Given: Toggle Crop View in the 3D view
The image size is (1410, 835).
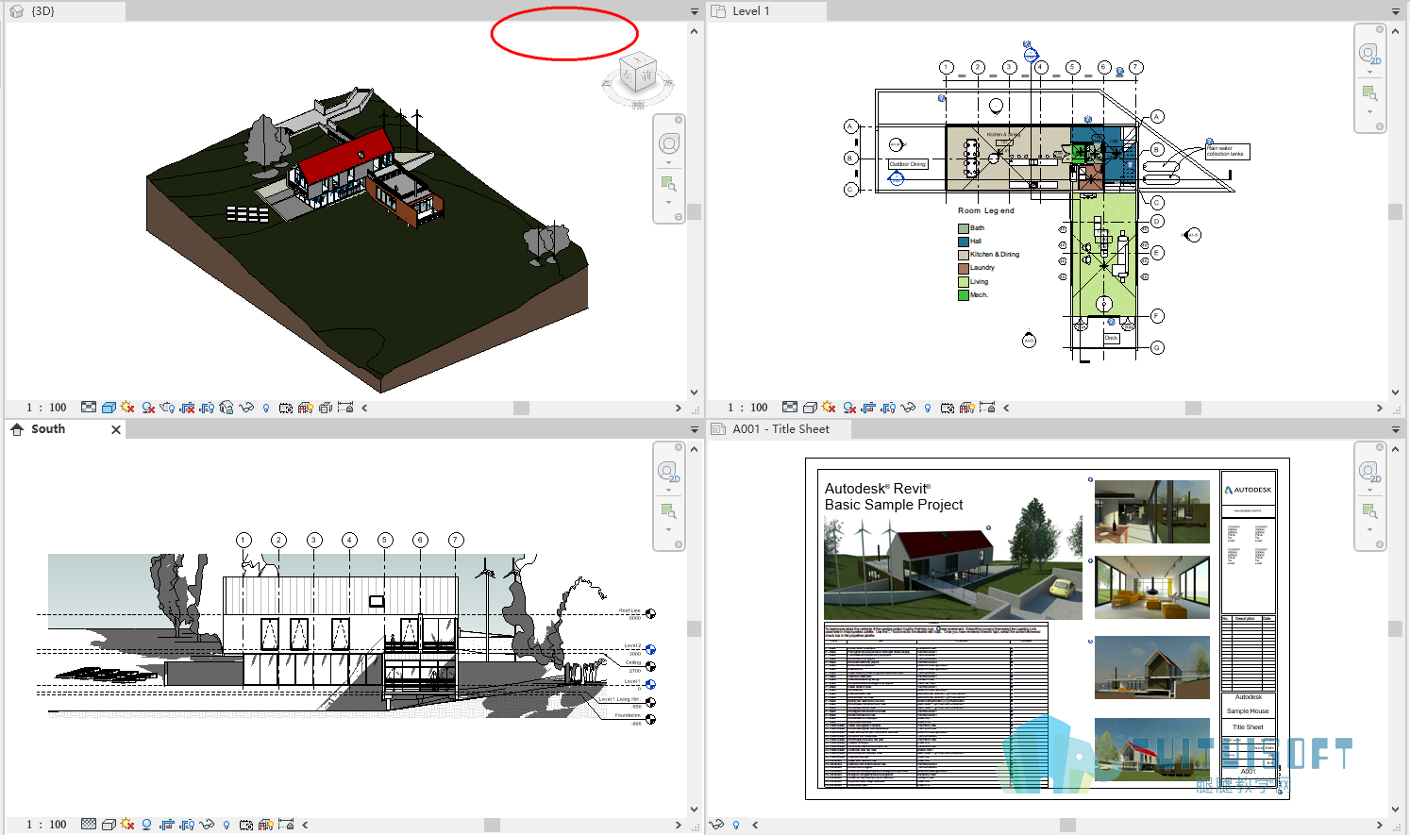Looking at the screenshot, I should point(187,408).
